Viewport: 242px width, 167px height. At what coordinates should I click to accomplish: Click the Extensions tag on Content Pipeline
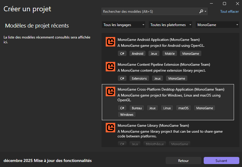(139, 78)
